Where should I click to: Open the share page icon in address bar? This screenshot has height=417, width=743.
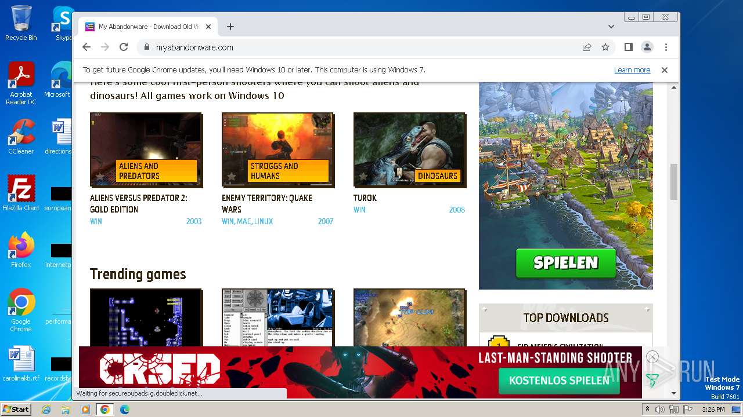pos(587,47)
